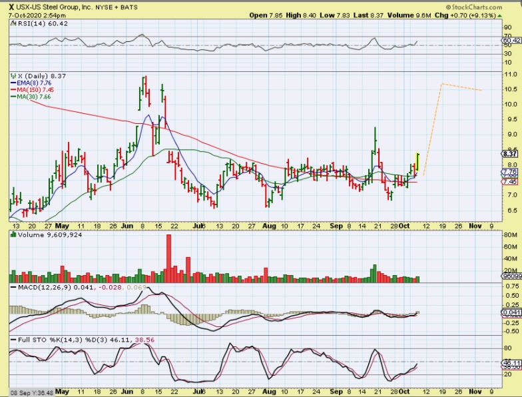This screenshot has width=522, height=397.
Task: Click the 7.45 MA tag on right axis
Action: [510, 182]
